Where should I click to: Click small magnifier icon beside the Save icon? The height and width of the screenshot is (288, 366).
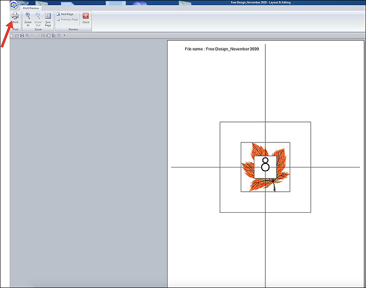pyautogui.click(x=27, y=35)
